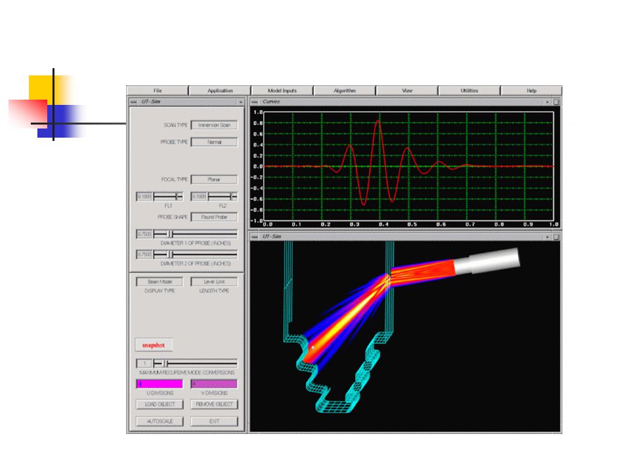Open the Utilities menu
Image resolution: width=630 pixels, height=472 pixels.
coord(469,90)
